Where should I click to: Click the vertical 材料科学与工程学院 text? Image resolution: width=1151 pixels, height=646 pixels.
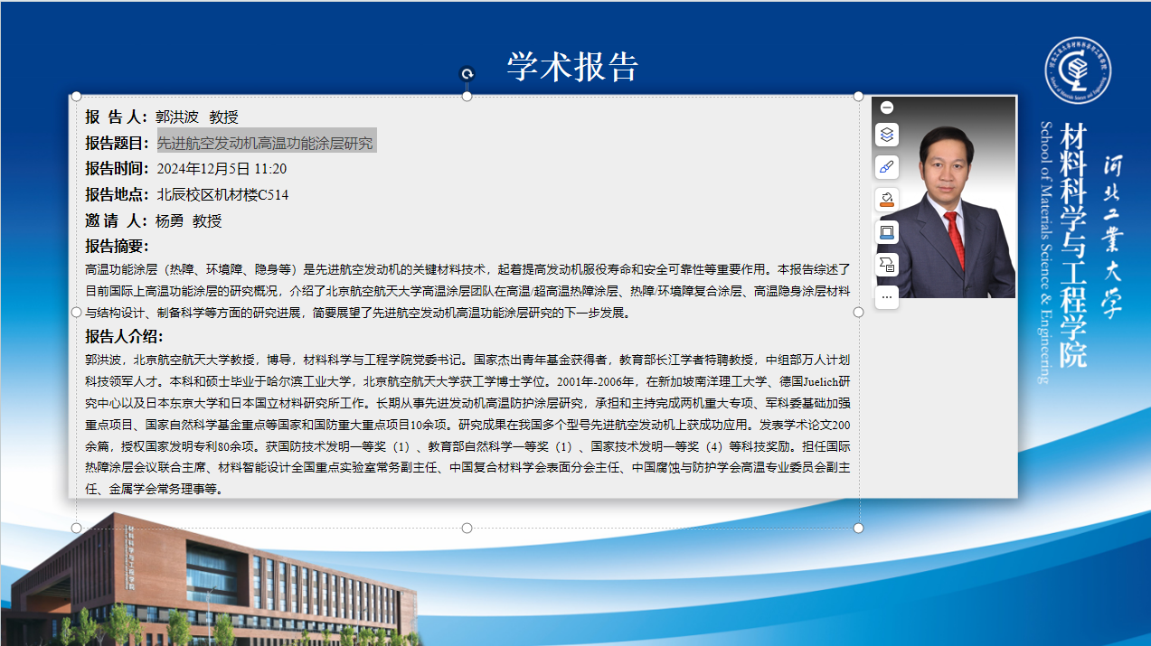pyautogui.click(x=1072, y=244)
